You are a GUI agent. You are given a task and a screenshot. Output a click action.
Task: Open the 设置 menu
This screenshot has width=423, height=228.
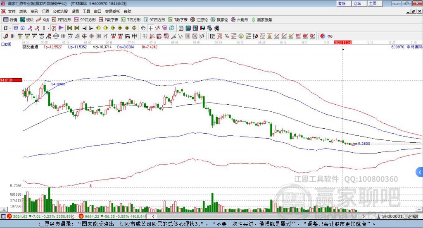(75, 11)
